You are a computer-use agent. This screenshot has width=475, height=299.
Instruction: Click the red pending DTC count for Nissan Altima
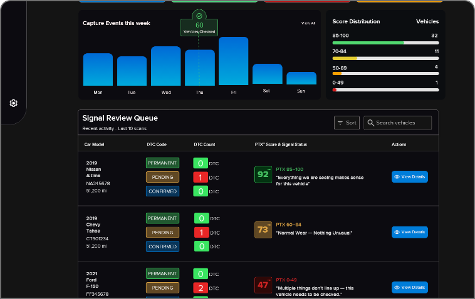pos(201,177)
